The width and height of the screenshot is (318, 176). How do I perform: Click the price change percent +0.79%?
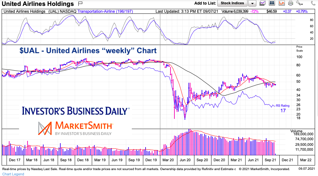[302, 11]
